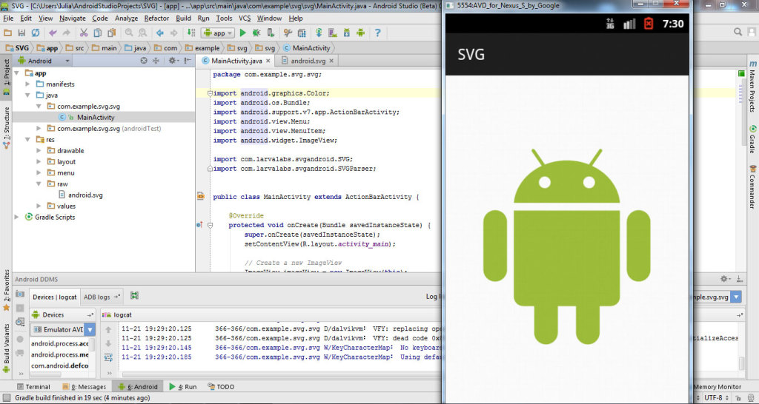Close the MainActivity.java tab
The width and height of the screenshot is (759, 404).
268,61
